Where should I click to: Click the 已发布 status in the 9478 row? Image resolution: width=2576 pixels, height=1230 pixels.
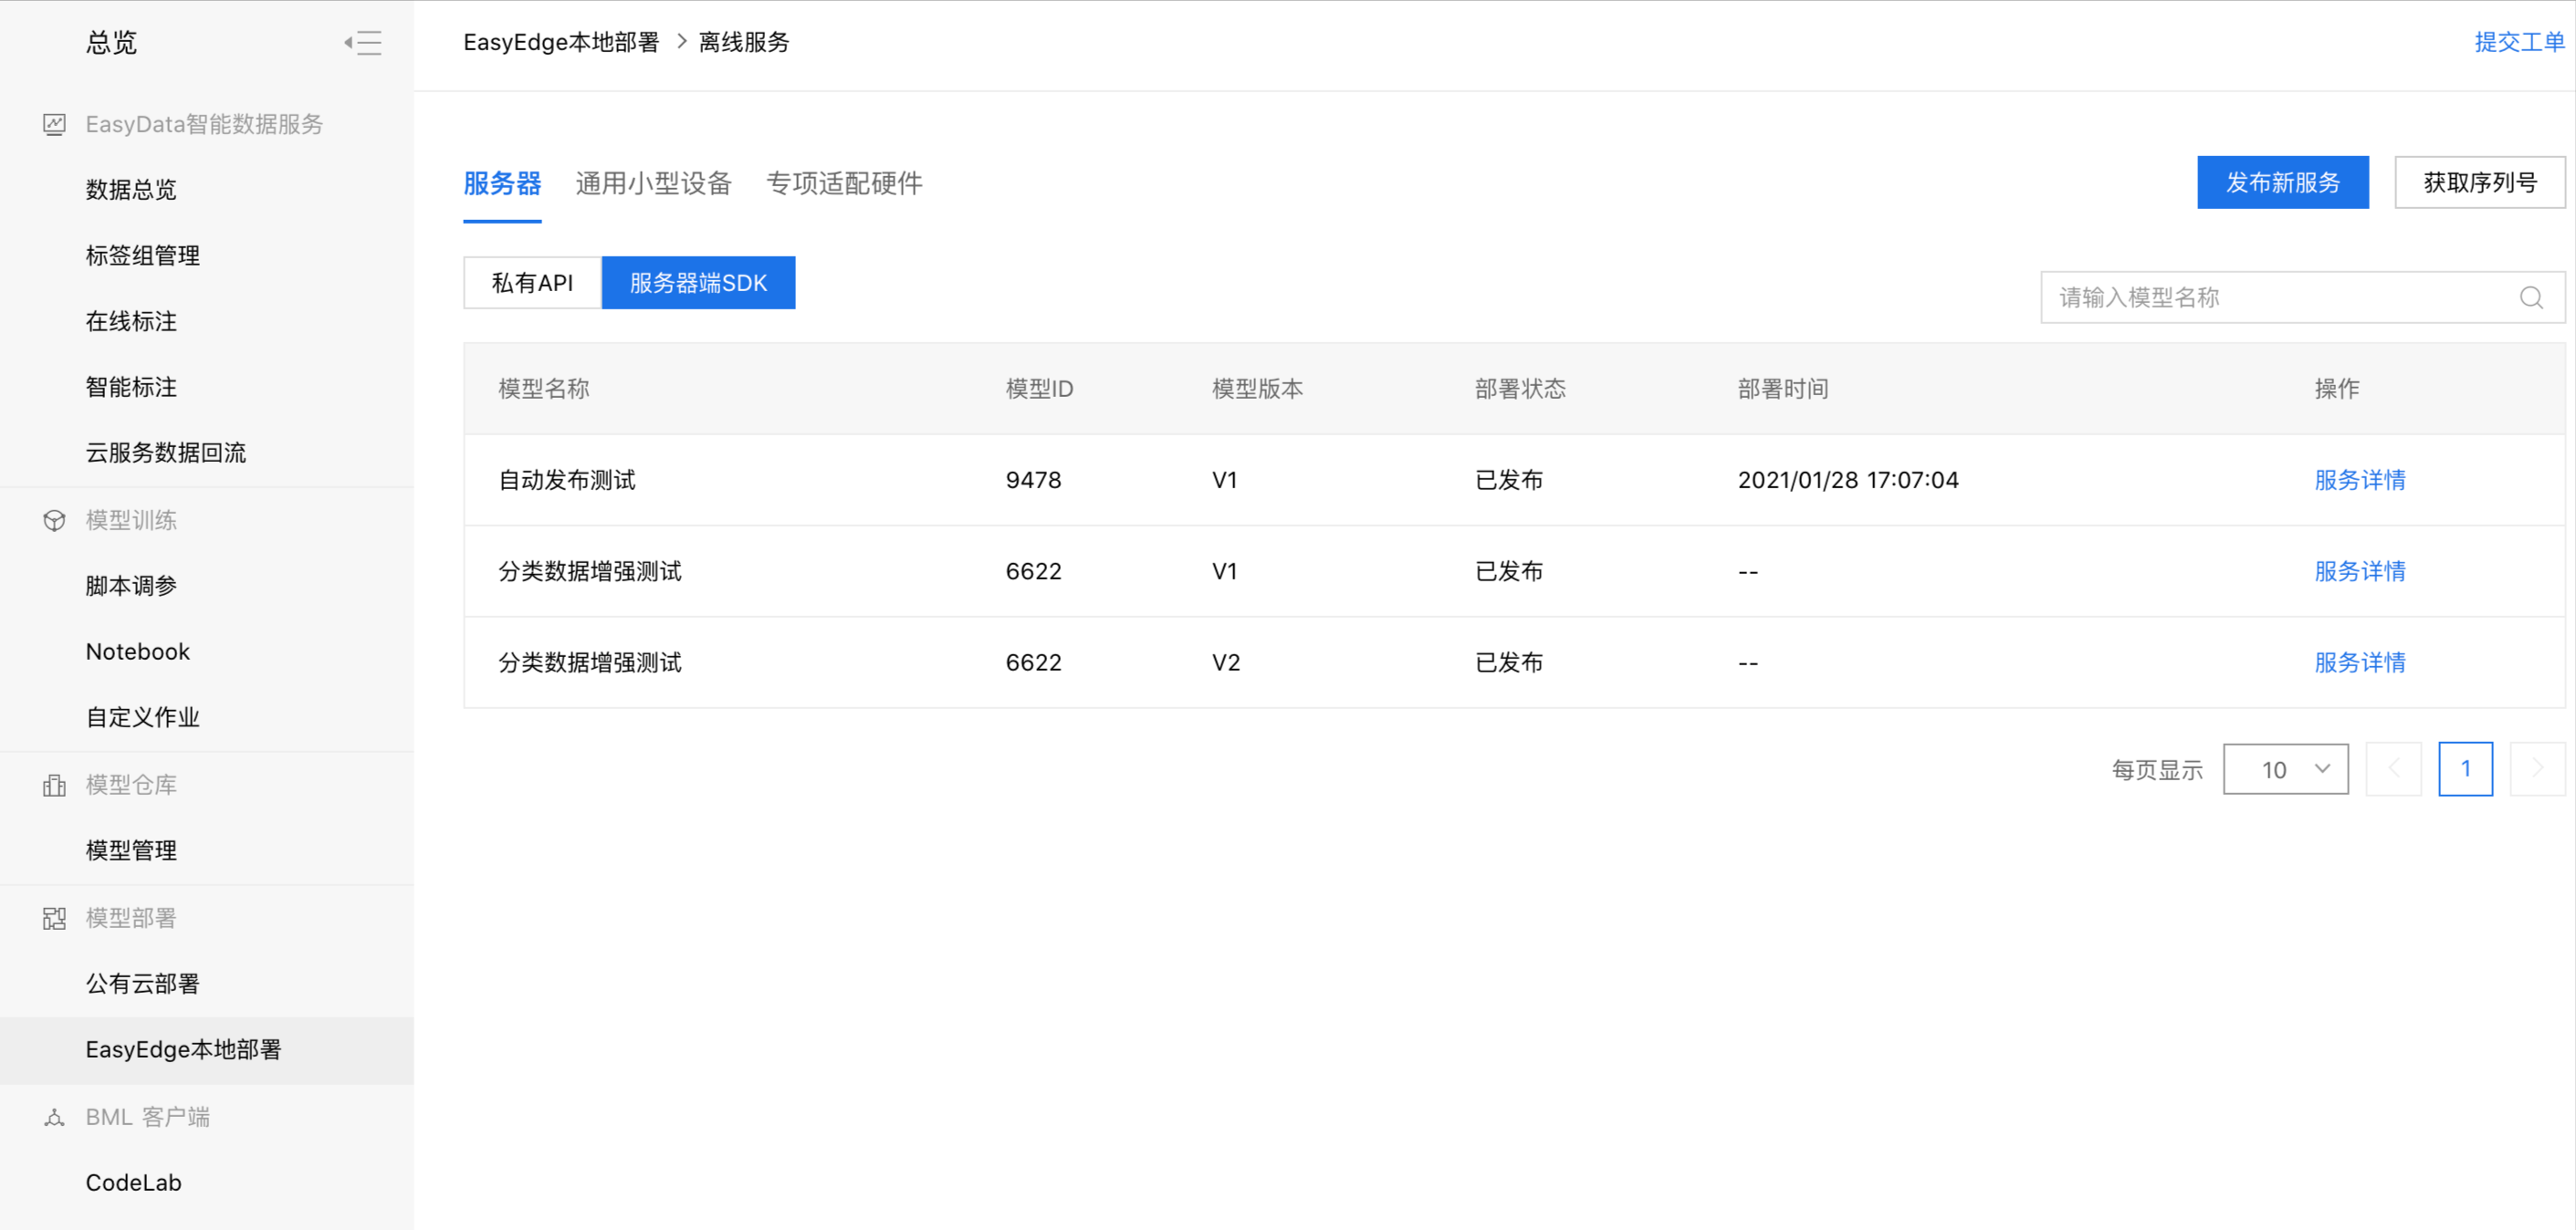[x=1509, y=480]
